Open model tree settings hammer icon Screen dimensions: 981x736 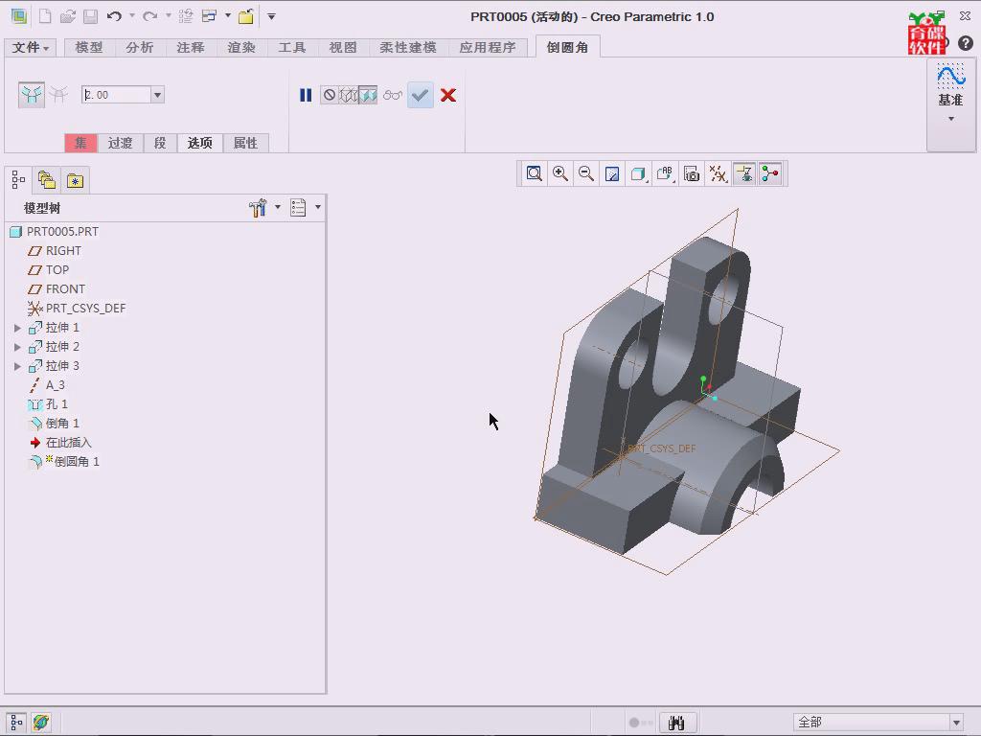(258, 208)
